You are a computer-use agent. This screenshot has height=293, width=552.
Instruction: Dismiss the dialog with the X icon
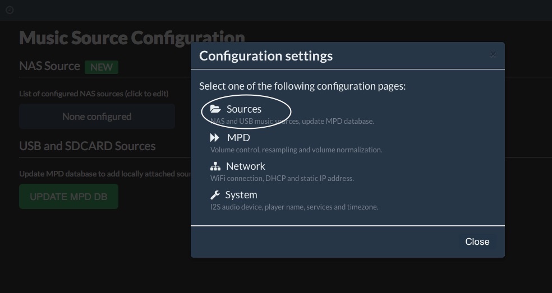[493, 55]
